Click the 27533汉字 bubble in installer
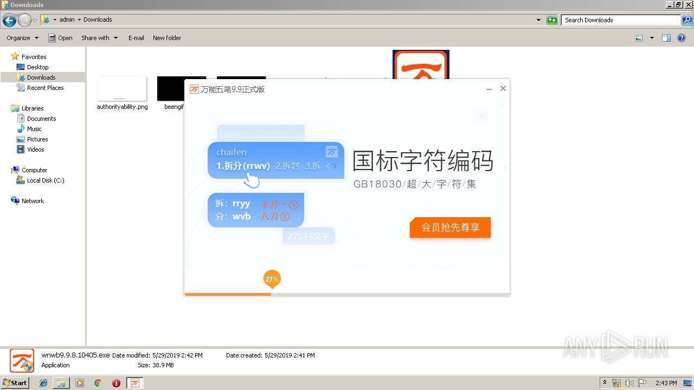This screenshot has height=390, width=694. (309, 236)
